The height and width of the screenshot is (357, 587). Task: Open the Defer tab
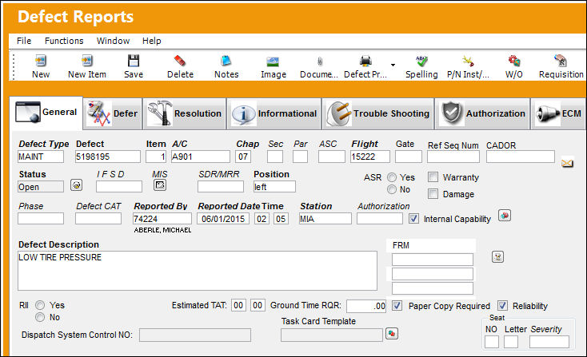pos(112,113)
